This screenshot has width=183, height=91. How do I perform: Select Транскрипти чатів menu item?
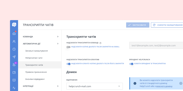[x=40, y=65]
